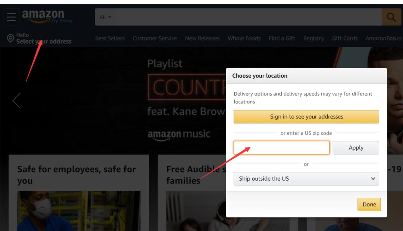The width and height of the screenshot is (403, 231).
Task: Click the Amazon logo
Action: 43,15
